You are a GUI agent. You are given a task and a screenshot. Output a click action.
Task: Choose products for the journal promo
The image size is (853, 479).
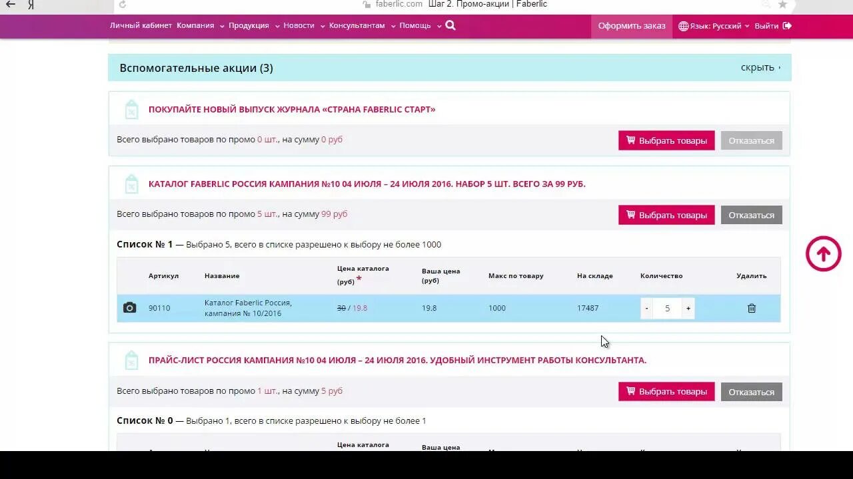point(666,140)
